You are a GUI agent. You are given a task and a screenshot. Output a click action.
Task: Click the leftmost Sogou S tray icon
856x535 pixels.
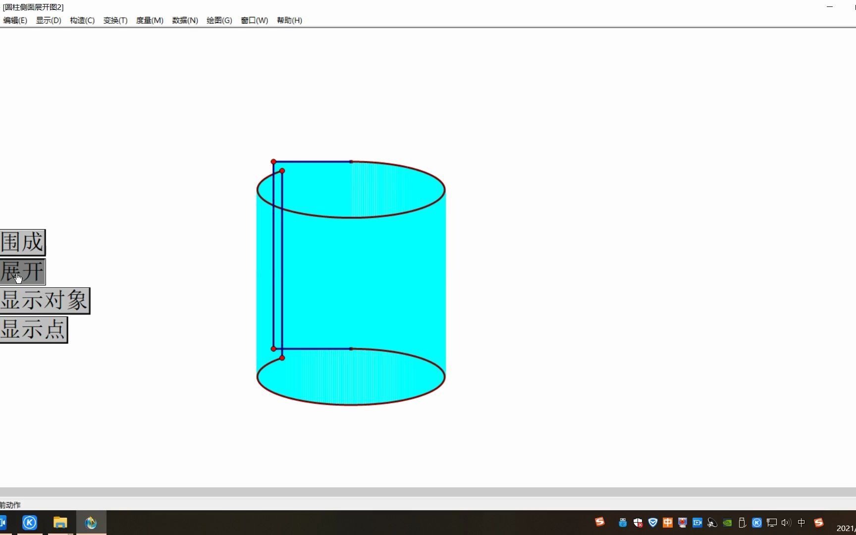click(x=599, y=522)
